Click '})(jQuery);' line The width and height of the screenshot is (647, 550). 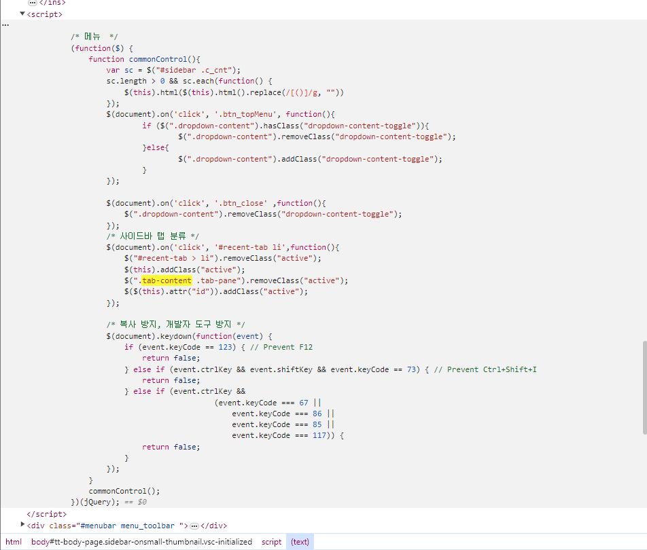[x=95, y=502]
